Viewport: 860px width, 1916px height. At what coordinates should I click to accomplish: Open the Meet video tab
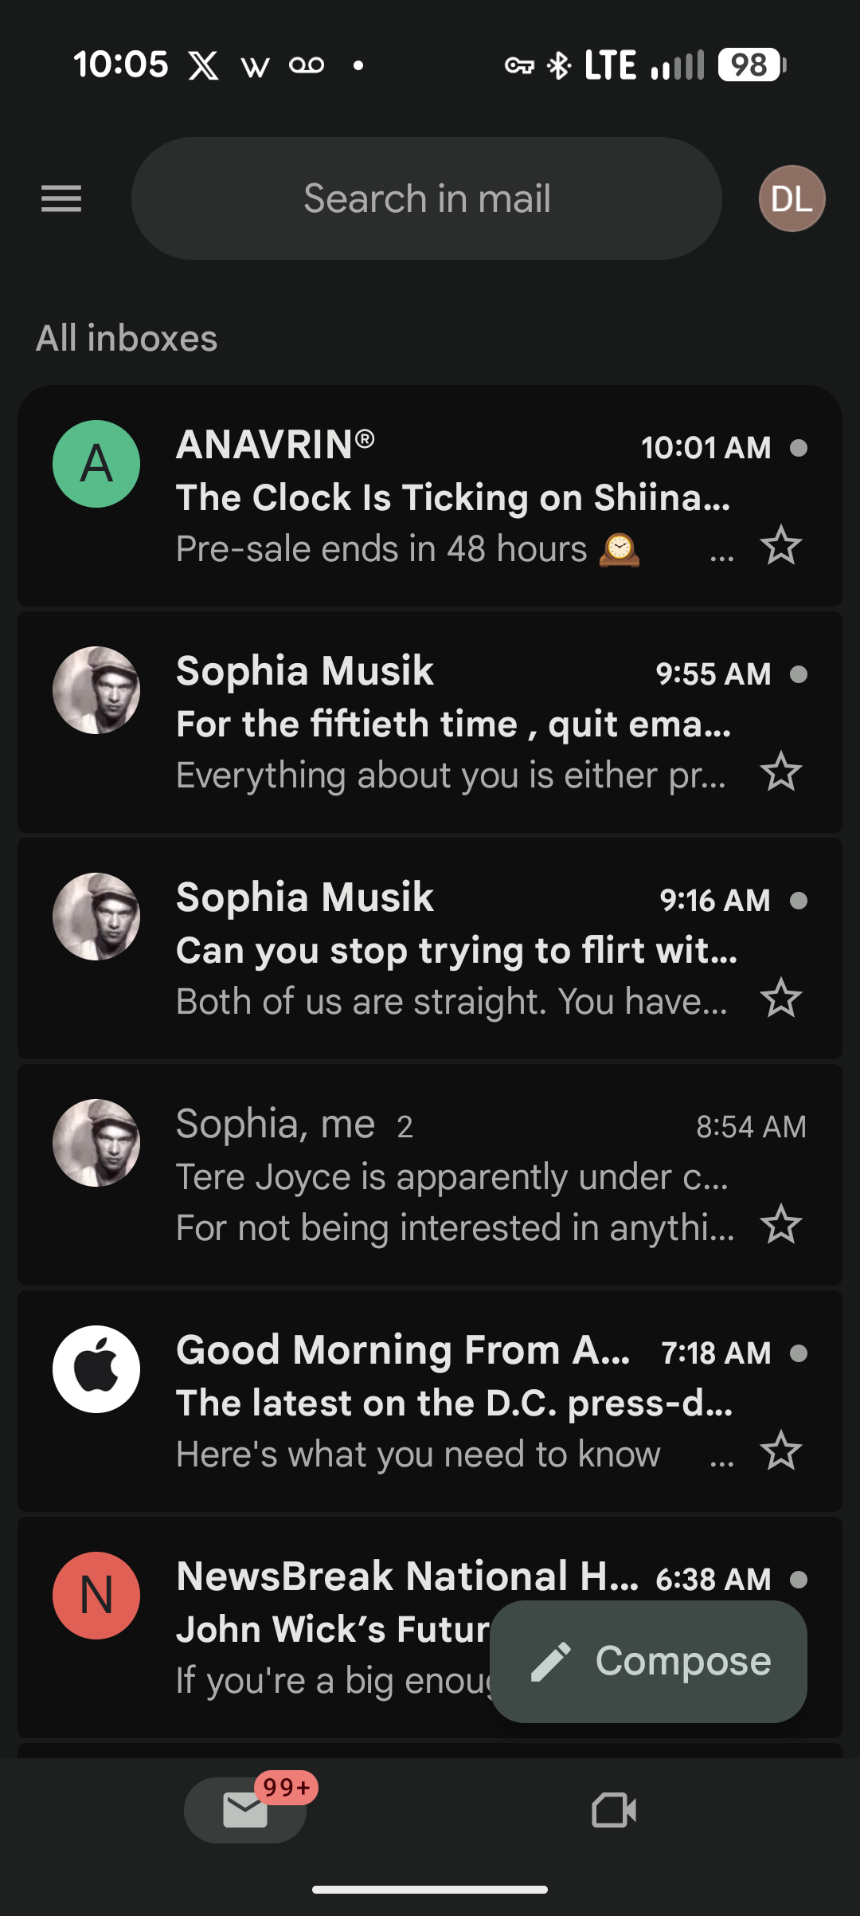coord(614,1810)
